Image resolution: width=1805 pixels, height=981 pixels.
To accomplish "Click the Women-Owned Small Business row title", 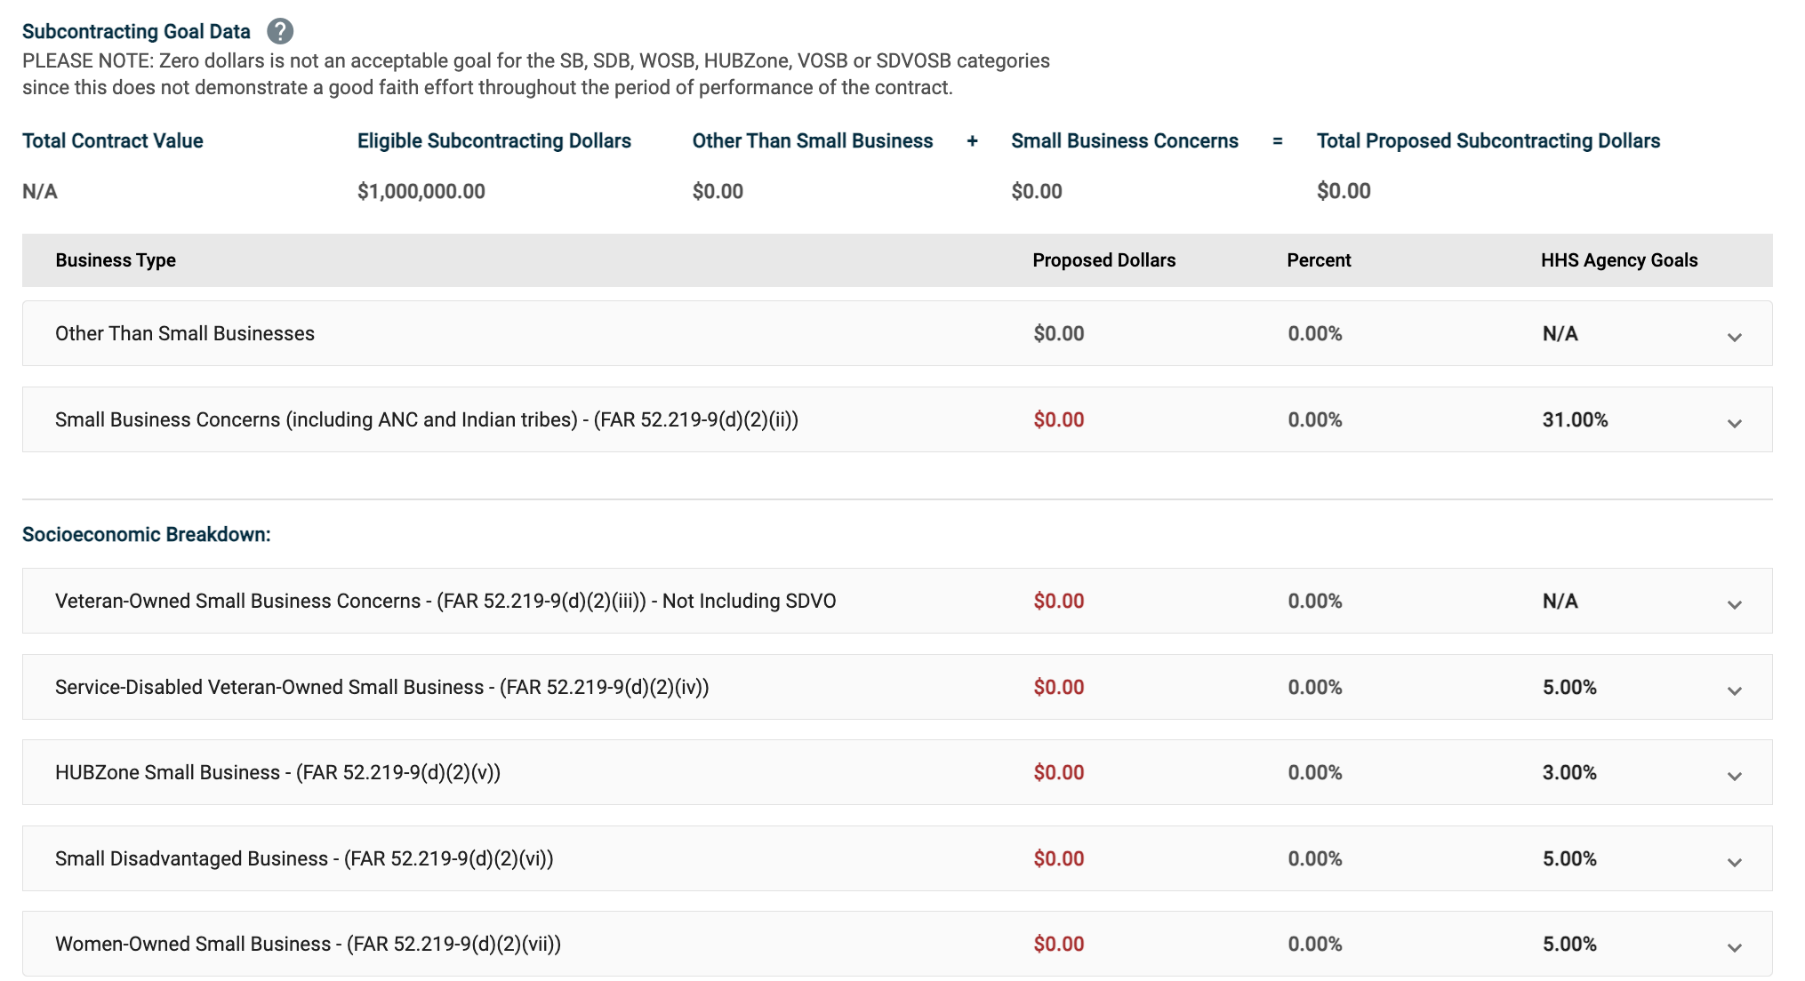I will pyautogui.click(x=308, y=944).
